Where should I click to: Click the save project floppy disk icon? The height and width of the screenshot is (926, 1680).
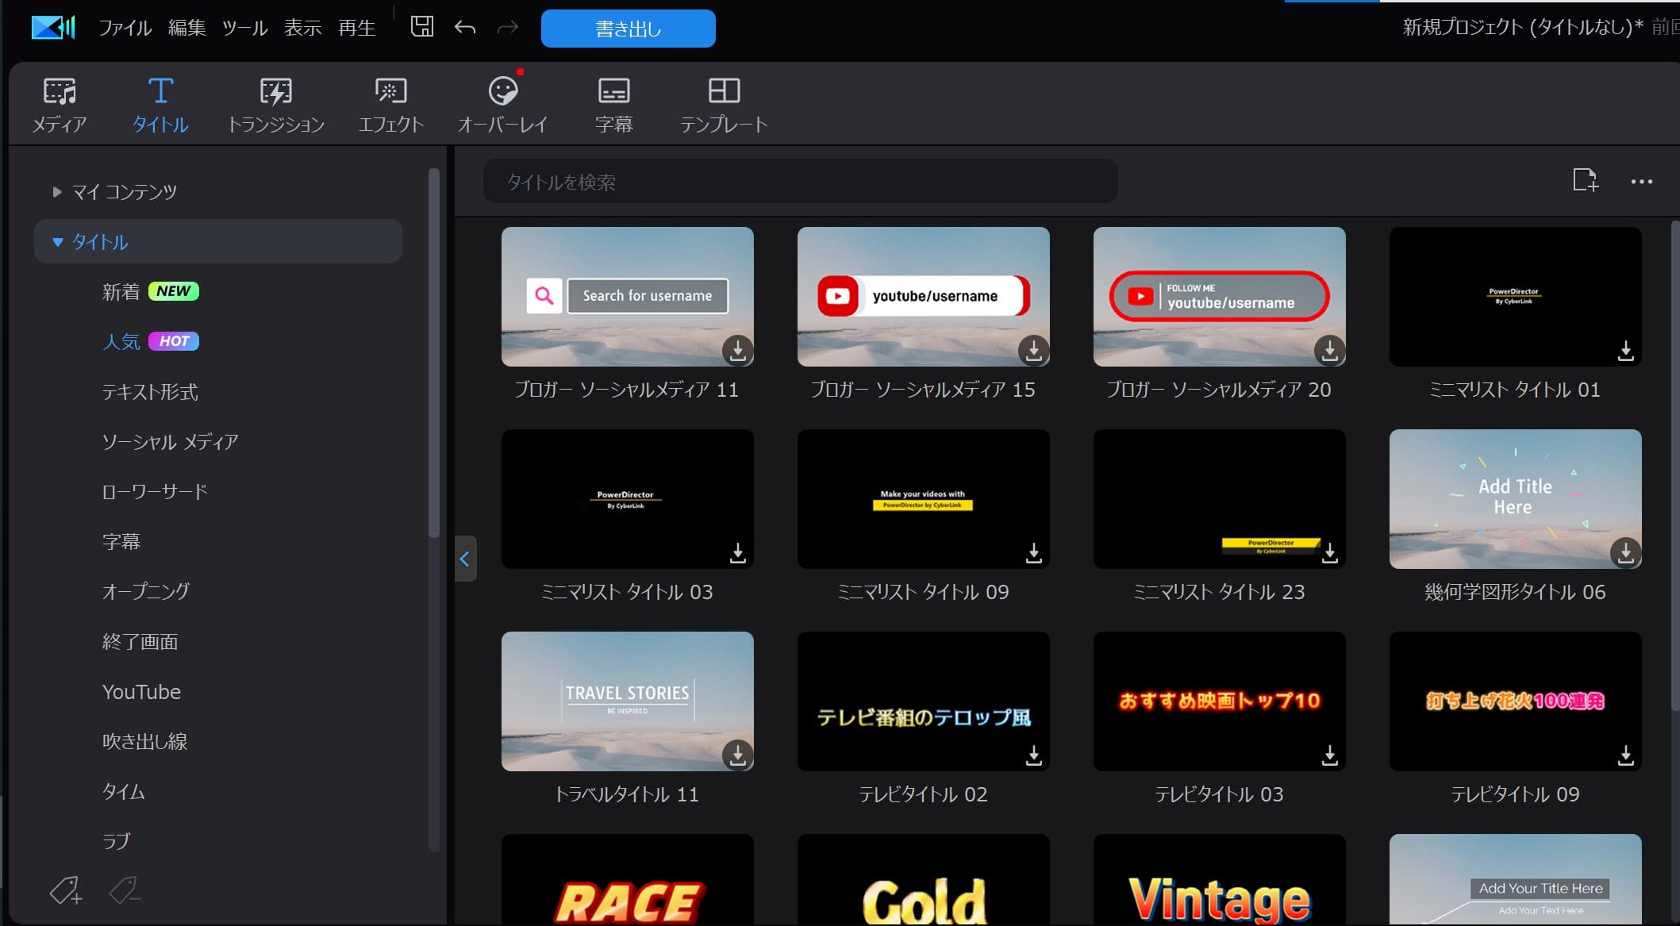pos(422,27)
